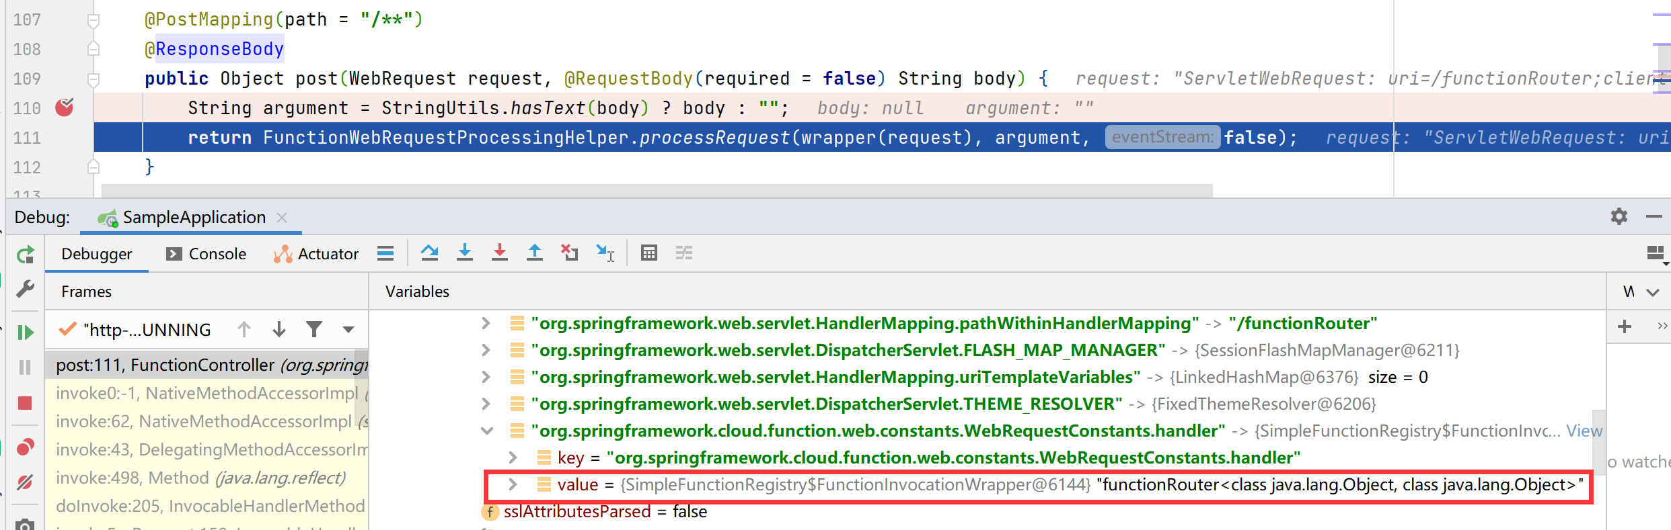Open Debug panel gear settings
The image size is (1671, 530).
(1619, 216)
